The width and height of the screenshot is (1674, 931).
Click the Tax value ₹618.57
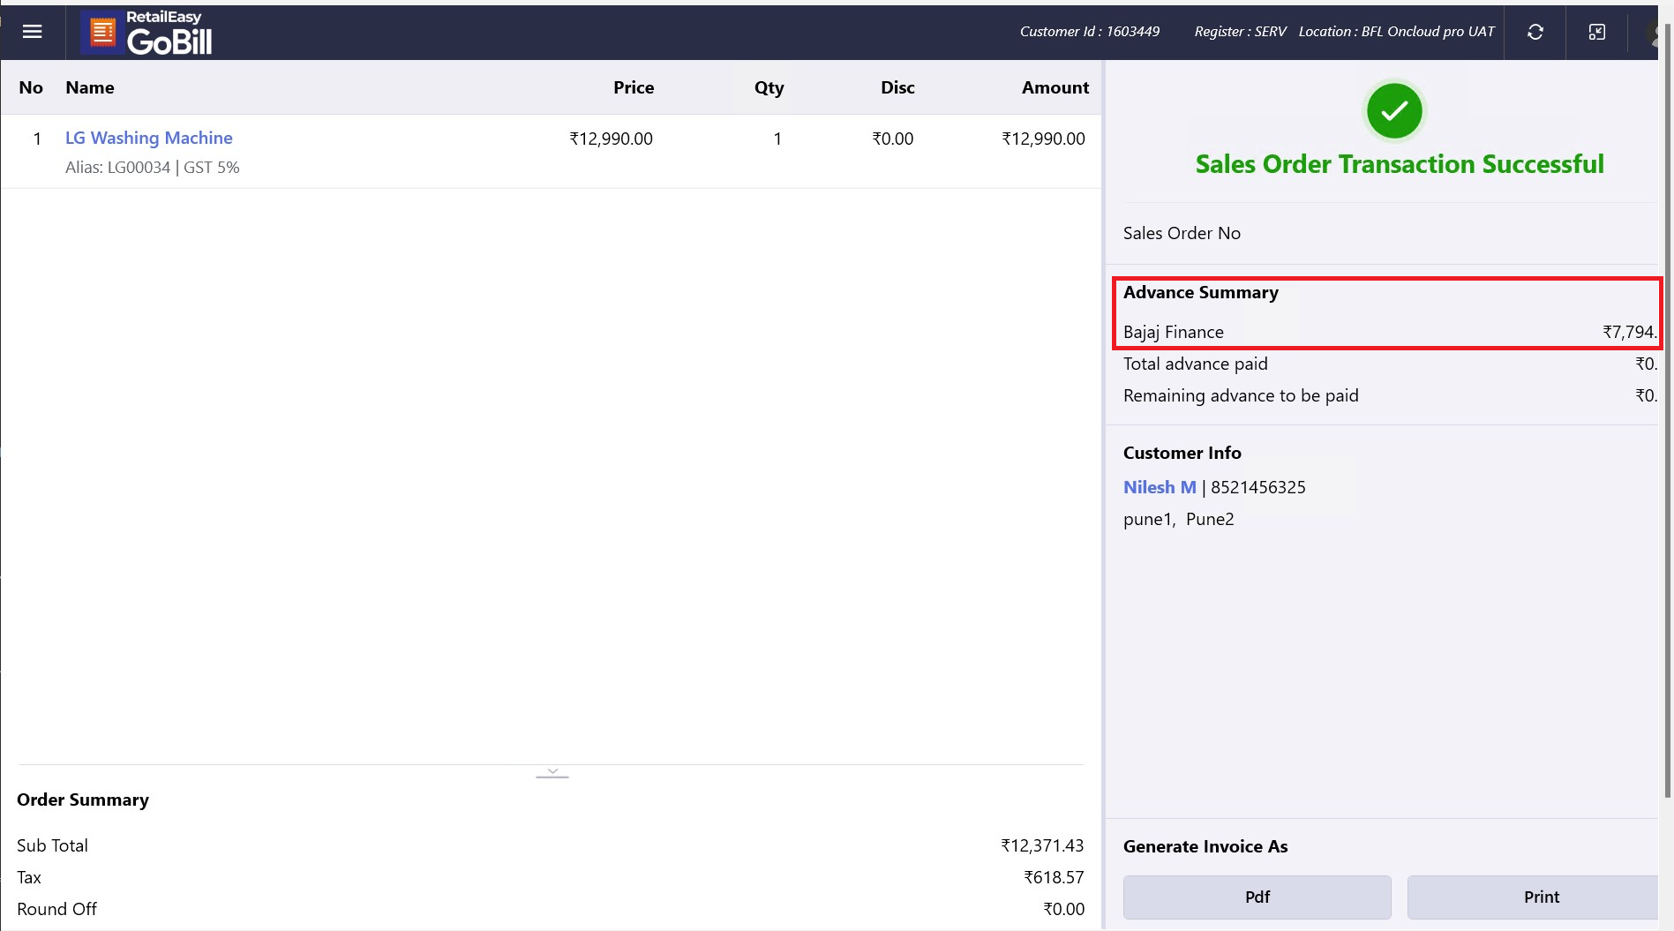tap(1054, 877)
